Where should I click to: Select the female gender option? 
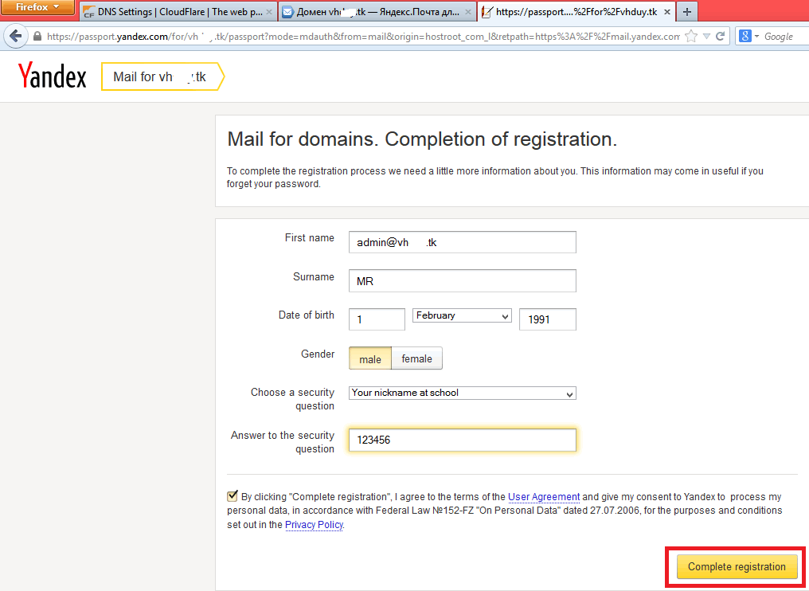[416, 359]
